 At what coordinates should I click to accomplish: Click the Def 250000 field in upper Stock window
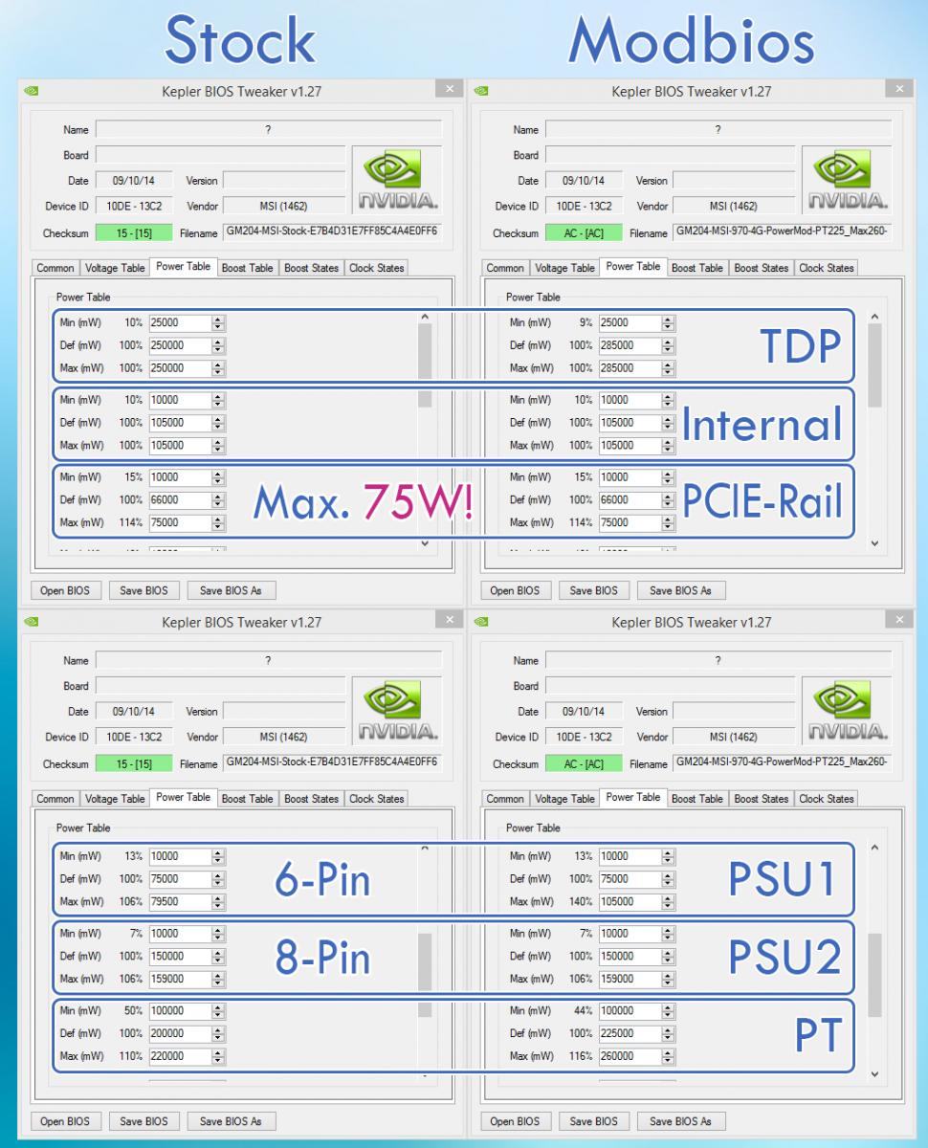pyautogui.click(x=180, y=345)
